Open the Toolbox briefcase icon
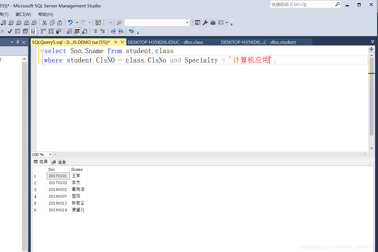Screen dimensions: 378x252 [x=213, y=23]
